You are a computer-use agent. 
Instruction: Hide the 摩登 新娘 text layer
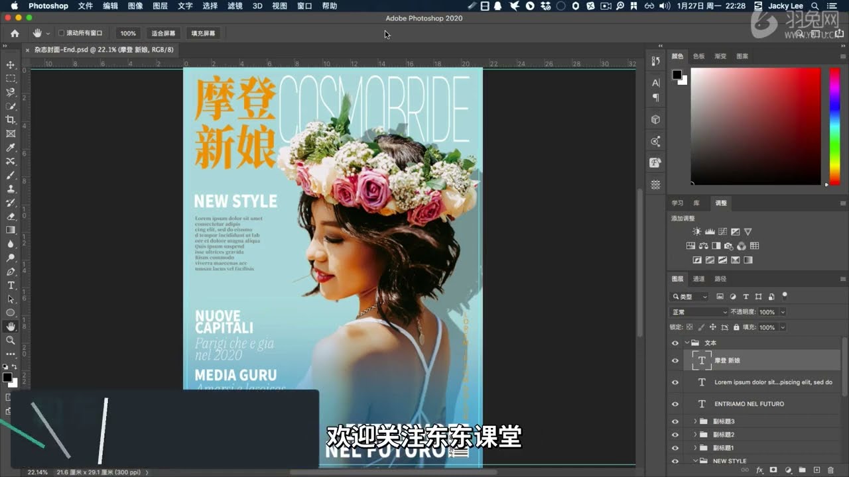click(x=675, y=360)
